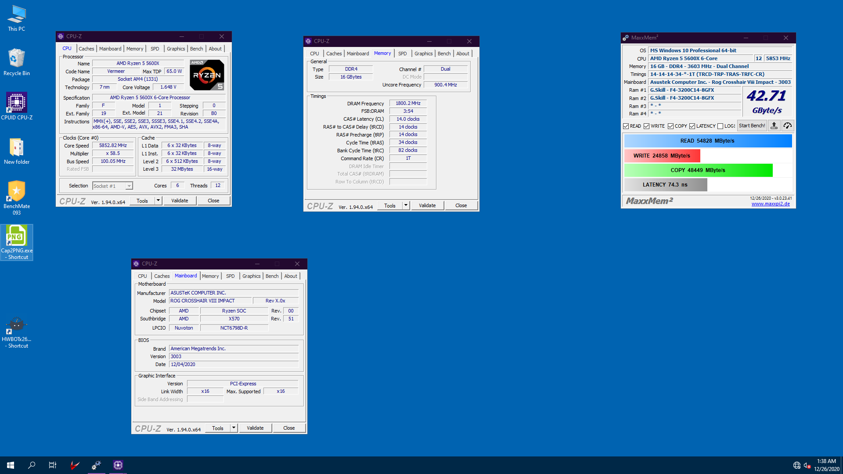Launch BenchMate 093 shortcut
The image size is (843, 474).
click(17, 197)
